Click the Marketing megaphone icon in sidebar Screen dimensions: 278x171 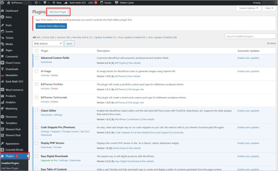tap(2, 109)
